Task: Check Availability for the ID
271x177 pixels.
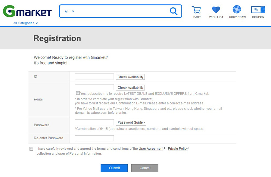Action: point(130,77)
